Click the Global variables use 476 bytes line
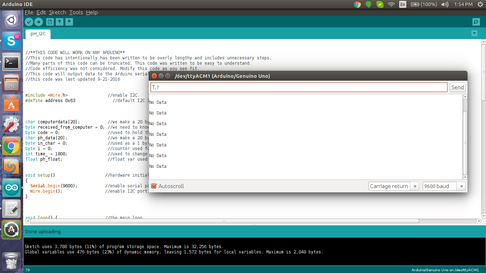This screenshot has height=273, width=486. 174,252
